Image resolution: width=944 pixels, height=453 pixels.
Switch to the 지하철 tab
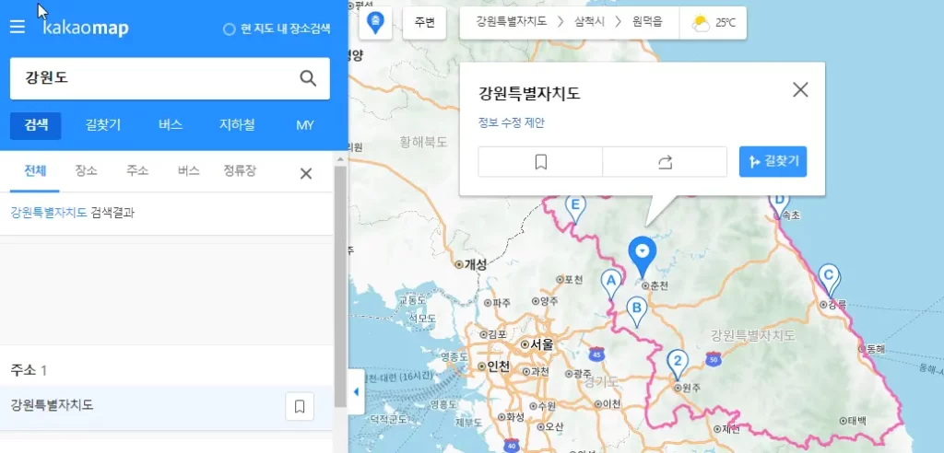click(x=237, y=125)
